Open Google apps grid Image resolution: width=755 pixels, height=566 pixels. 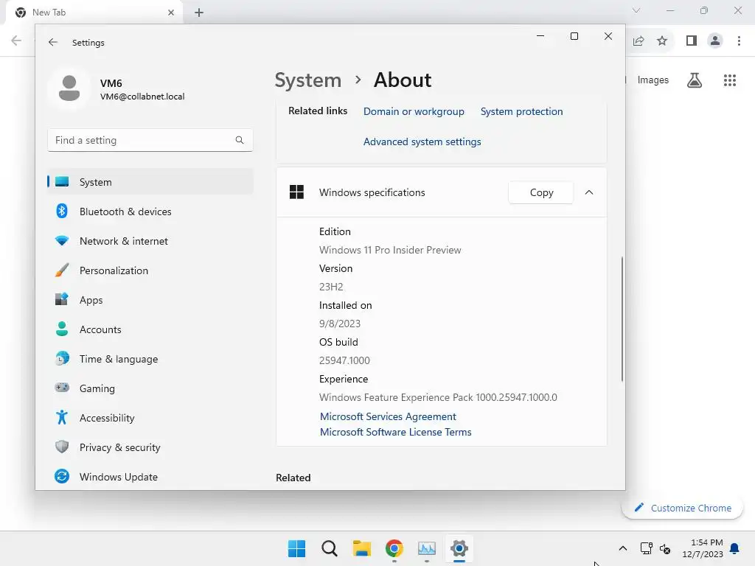coord(730,80)
